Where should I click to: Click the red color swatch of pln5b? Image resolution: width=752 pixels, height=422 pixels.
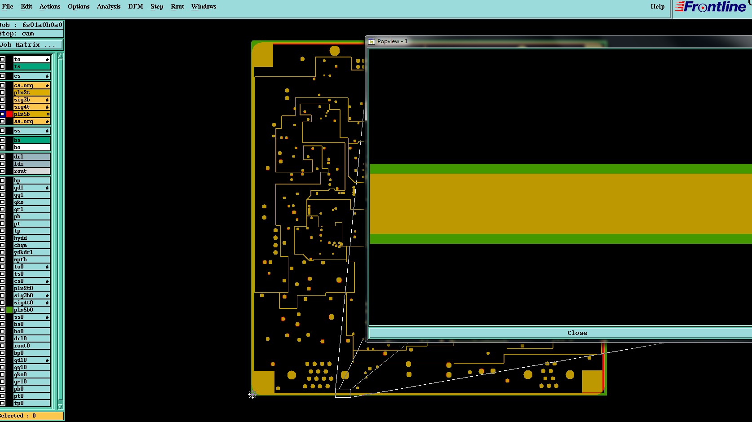(9, 114)
